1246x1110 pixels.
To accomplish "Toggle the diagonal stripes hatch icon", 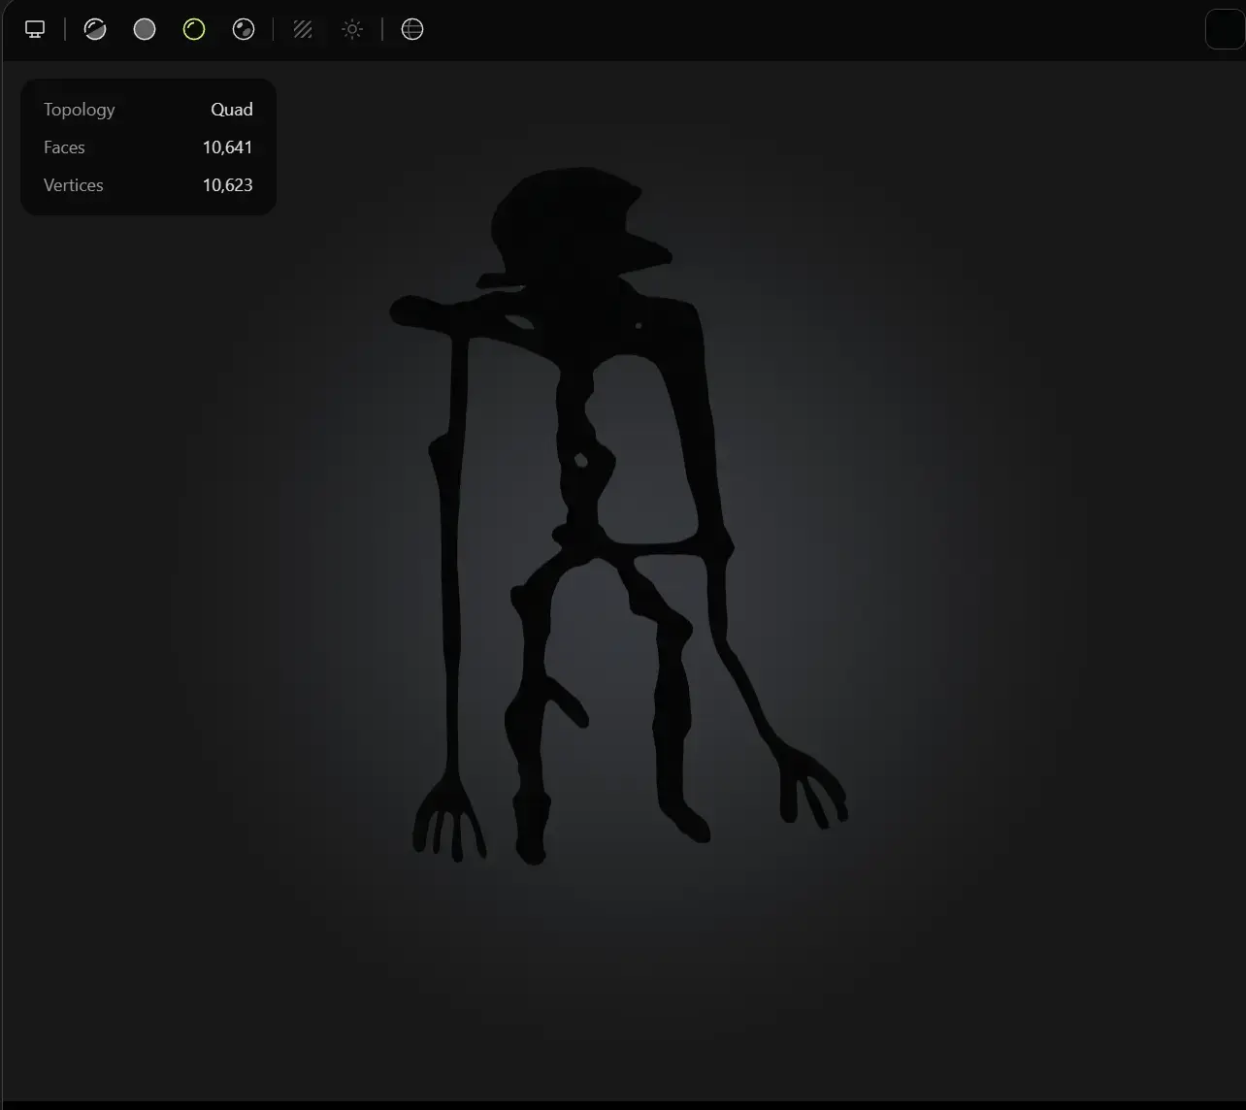I will coord(303,29).
